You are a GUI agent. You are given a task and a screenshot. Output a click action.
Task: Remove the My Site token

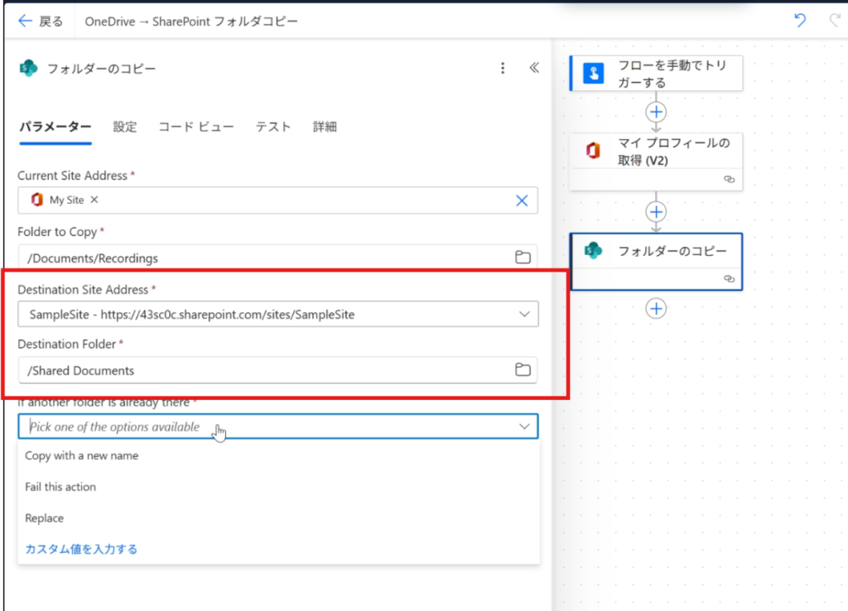pos(94,200)
